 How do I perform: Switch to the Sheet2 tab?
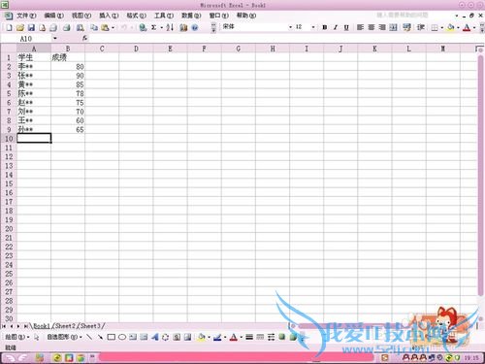pos(64,326)
